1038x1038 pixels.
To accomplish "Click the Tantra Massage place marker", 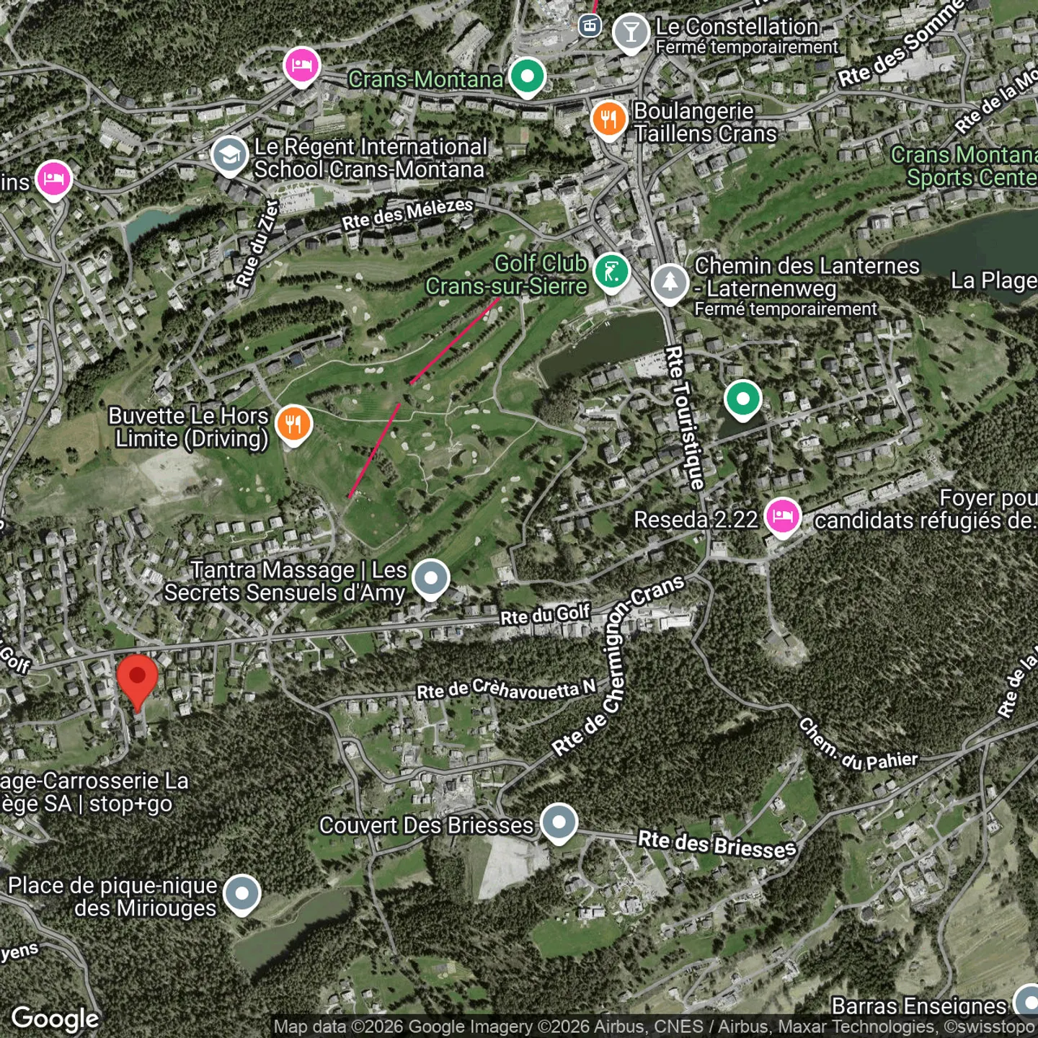I will (x=431, y=580).
